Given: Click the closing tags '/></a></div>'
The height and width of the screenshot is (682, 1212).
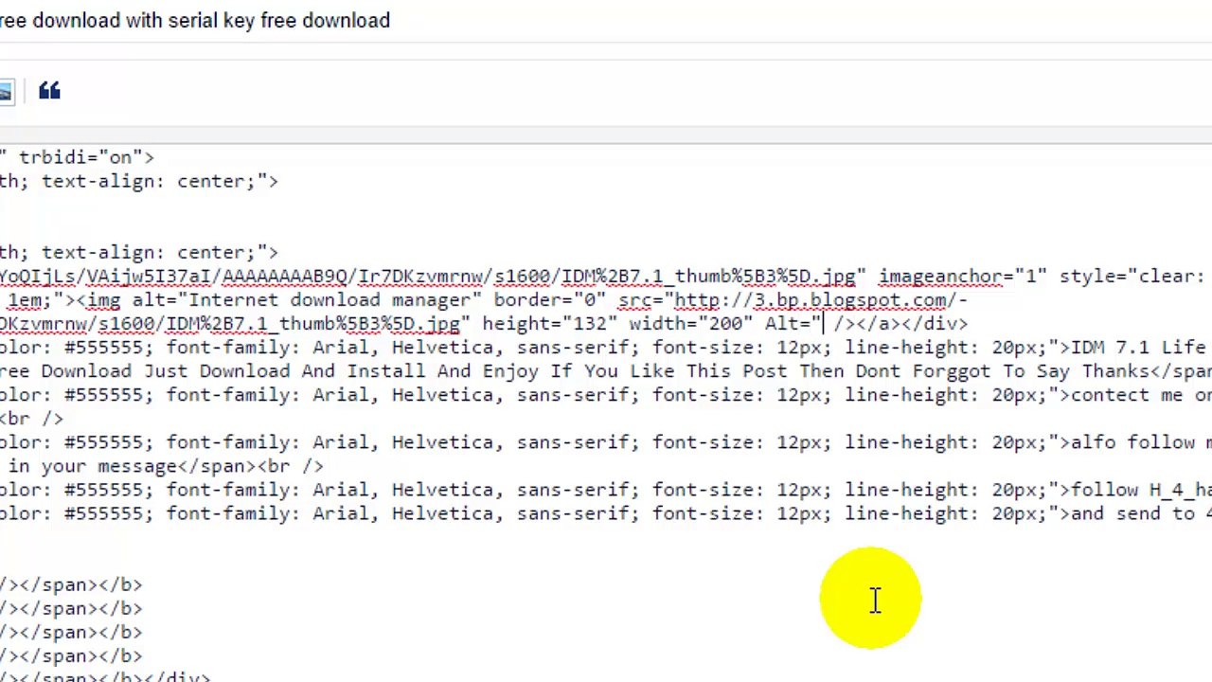Looking at the screenshot, I should coord(900,324).
